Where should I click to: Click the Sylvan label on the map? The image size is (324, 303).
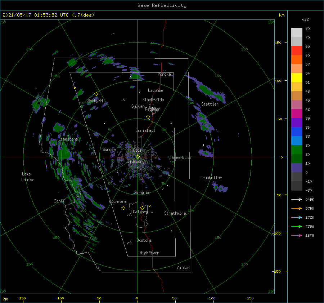pyautogui.click(x=138, y=106)
